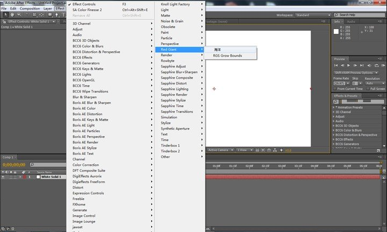
Task: Jump to first frame in Preview
Action: click(x=336, y=65)
